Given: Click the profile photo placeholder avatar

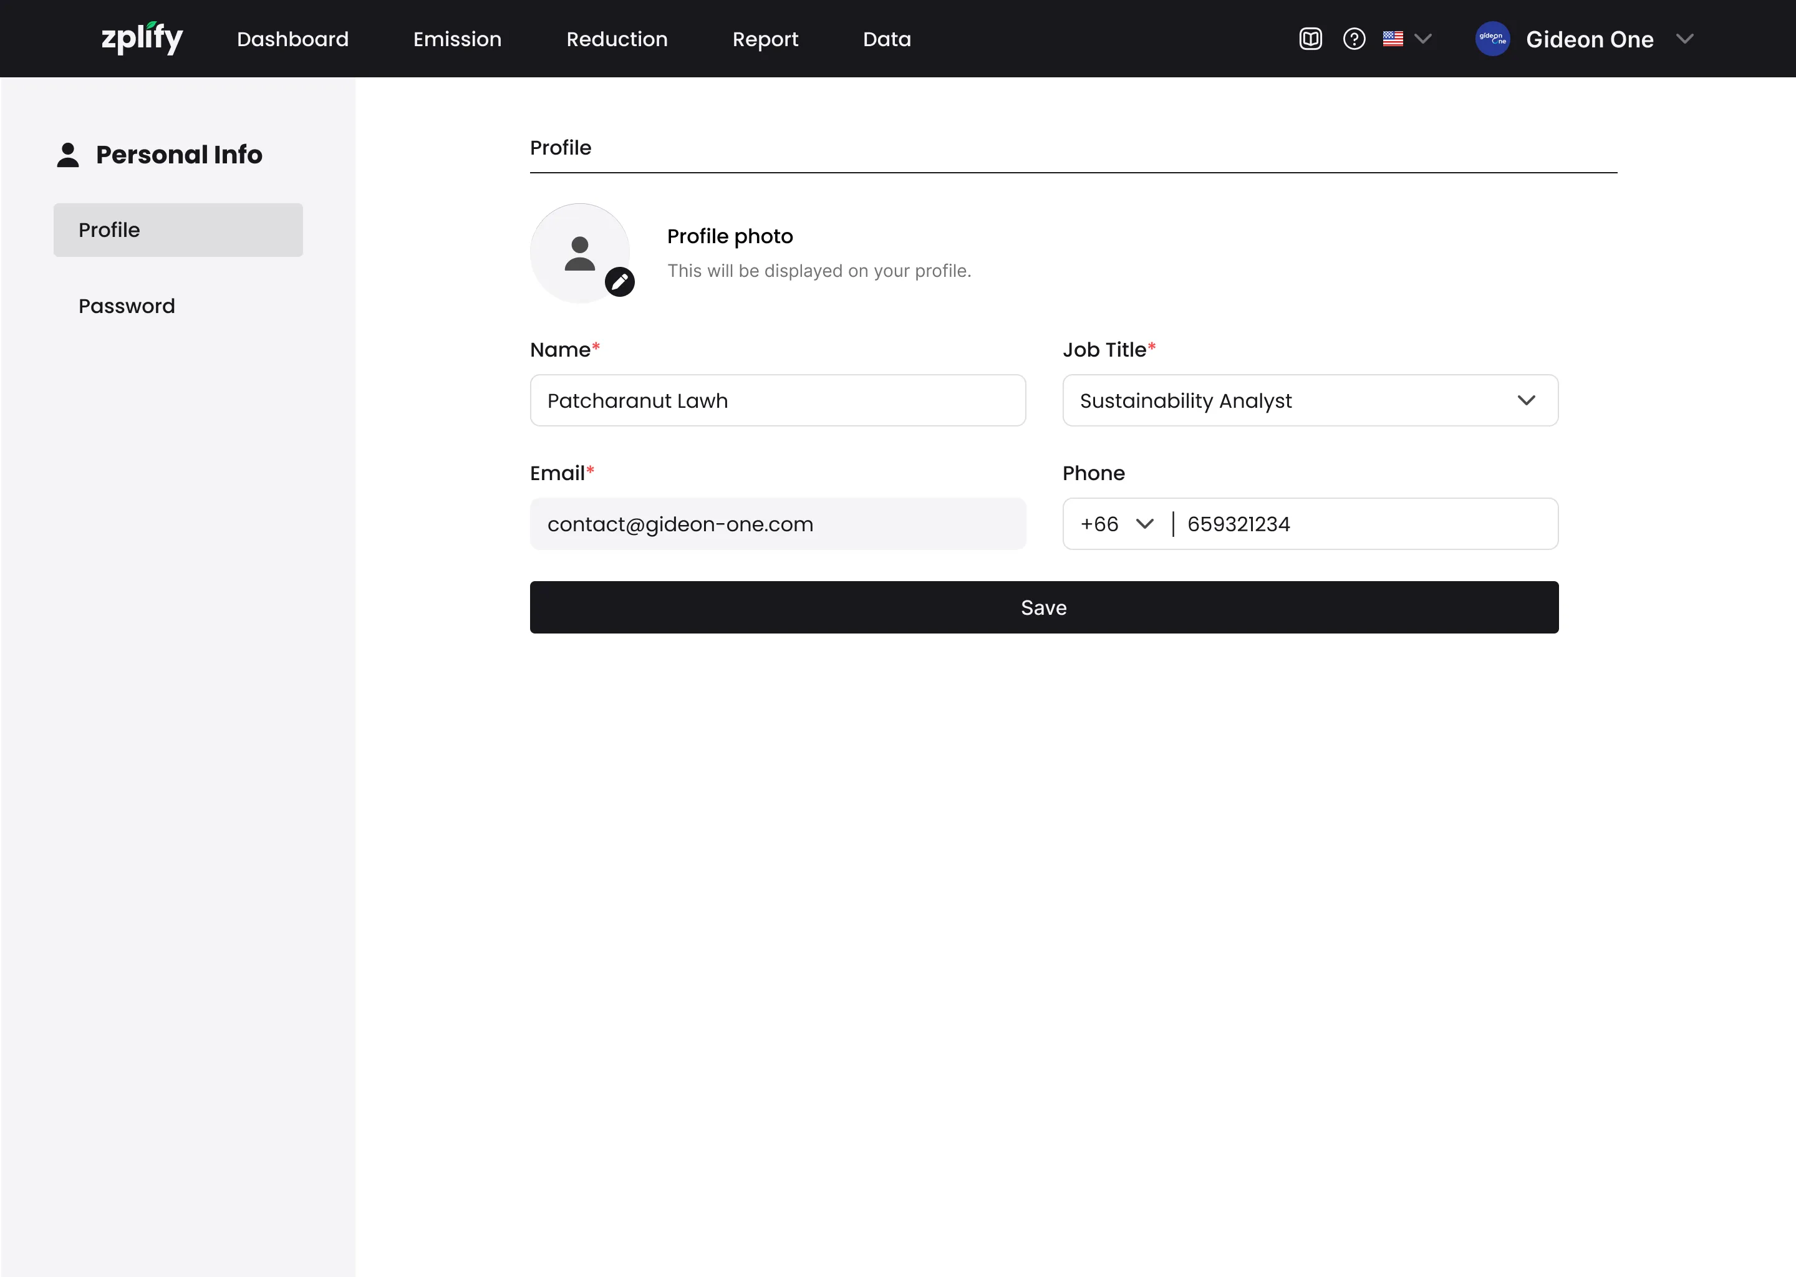Looking at the screenshot, I should point(579,253).
